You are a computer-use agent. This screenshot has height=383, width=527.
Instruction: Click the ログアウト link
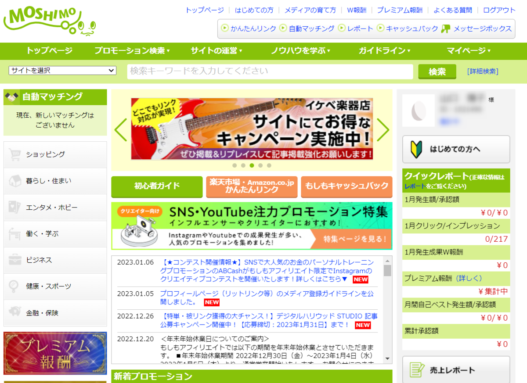pyautogui.click(x=499, y=10)
